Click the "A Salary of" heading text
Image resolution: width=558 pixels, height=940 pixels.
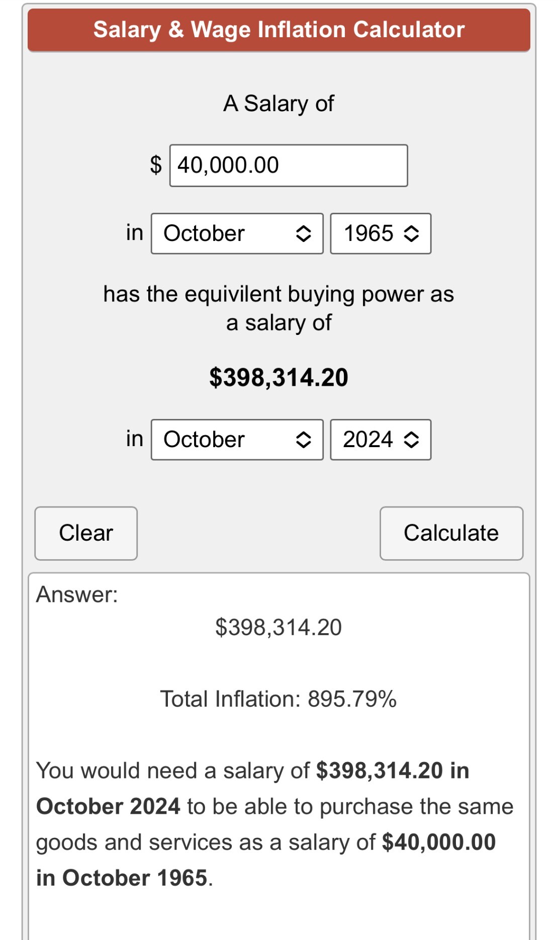pyautogui.click(x=278, y=104)
